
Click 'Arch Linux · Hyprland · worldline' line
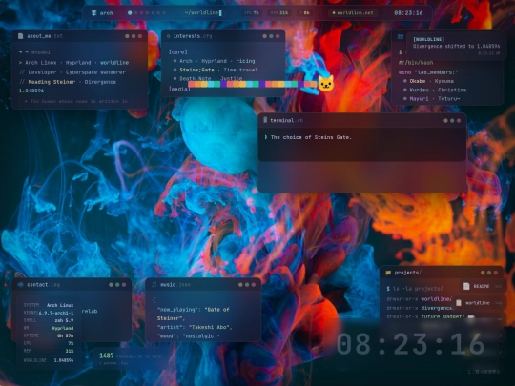click(73, 62)
